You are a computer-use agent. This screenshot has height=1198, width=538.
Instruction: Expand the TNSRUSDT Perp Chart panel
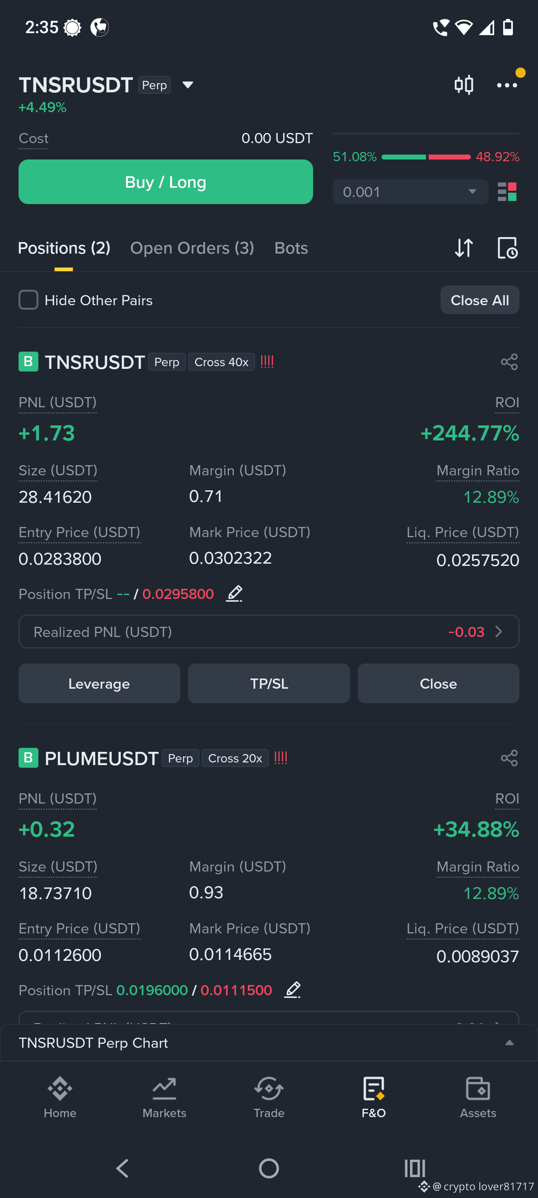[x=269, y=1043]
